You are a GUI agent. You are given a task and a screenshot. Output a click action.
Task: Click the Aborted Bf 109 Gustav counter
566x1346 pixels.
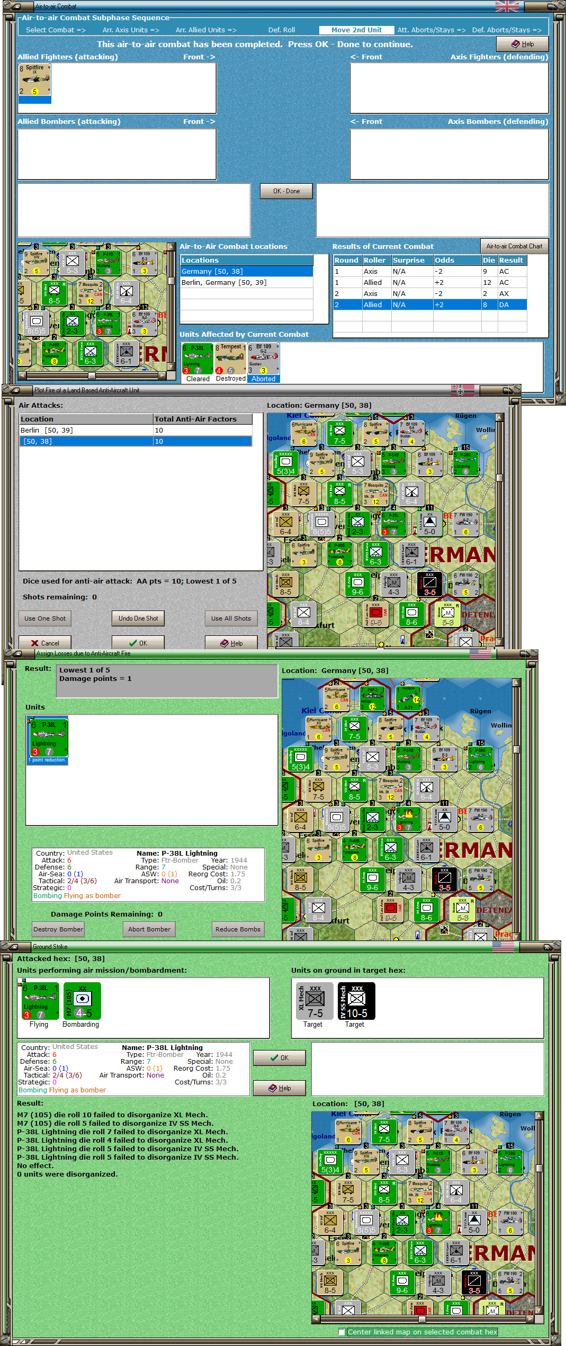coord(263,359)
